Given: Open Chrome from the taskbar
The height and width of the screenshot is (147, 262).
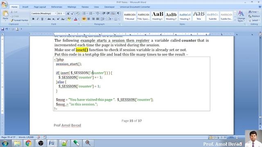Looking at the screenshot, I should [x=28, y=143].
